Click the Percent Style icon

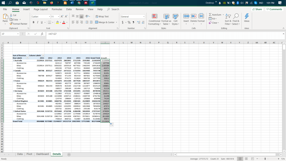click(x=129, y=22)
